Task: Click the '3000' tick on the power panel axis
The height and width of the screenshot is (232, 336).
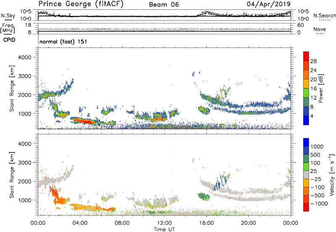Action: tap(24, 76)
